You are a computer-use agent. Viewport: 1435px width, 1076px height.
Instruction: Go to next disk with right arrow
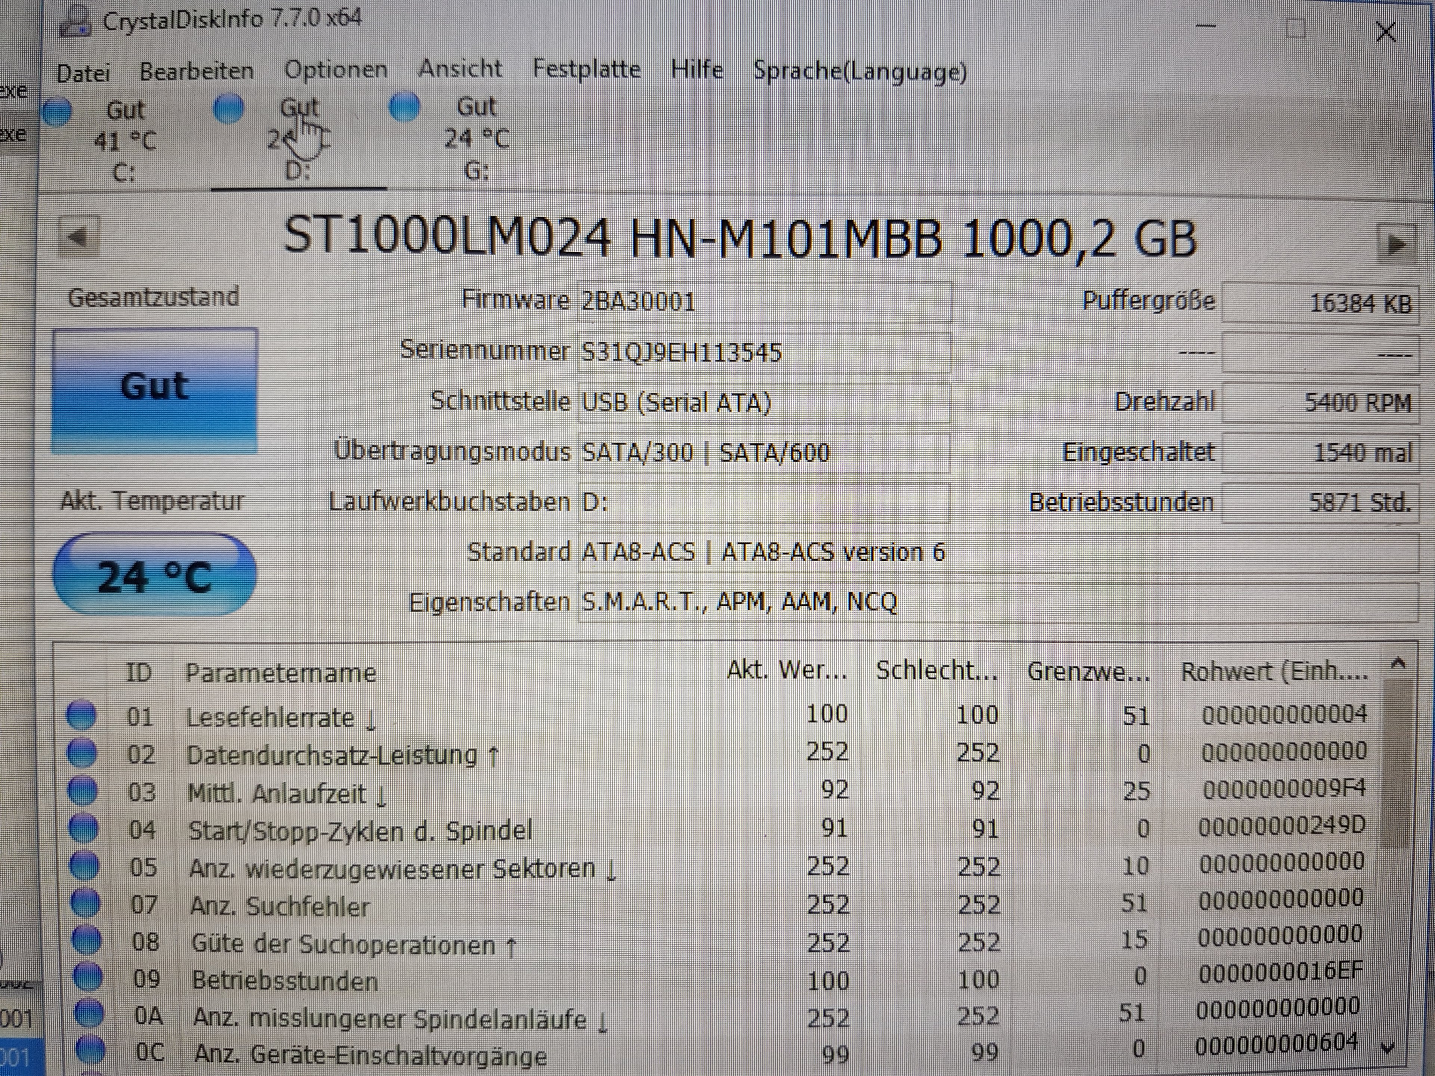click(x=1396, y=244)
